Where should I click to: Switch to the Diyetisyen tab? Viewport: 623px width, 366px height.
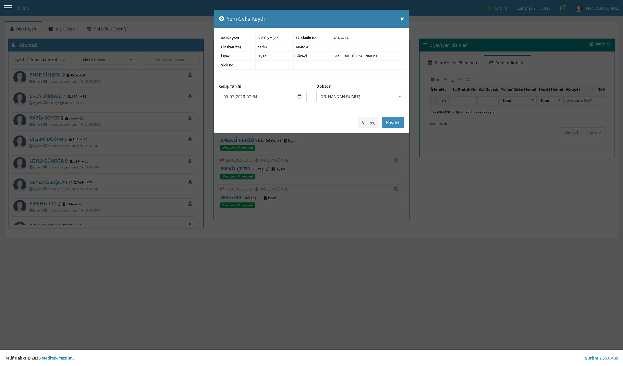point(23,29)
